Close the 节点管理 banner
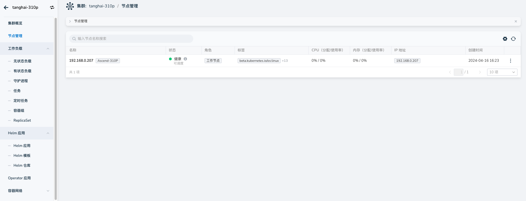Viewport: 526px width, 201px height. point(516,21)
